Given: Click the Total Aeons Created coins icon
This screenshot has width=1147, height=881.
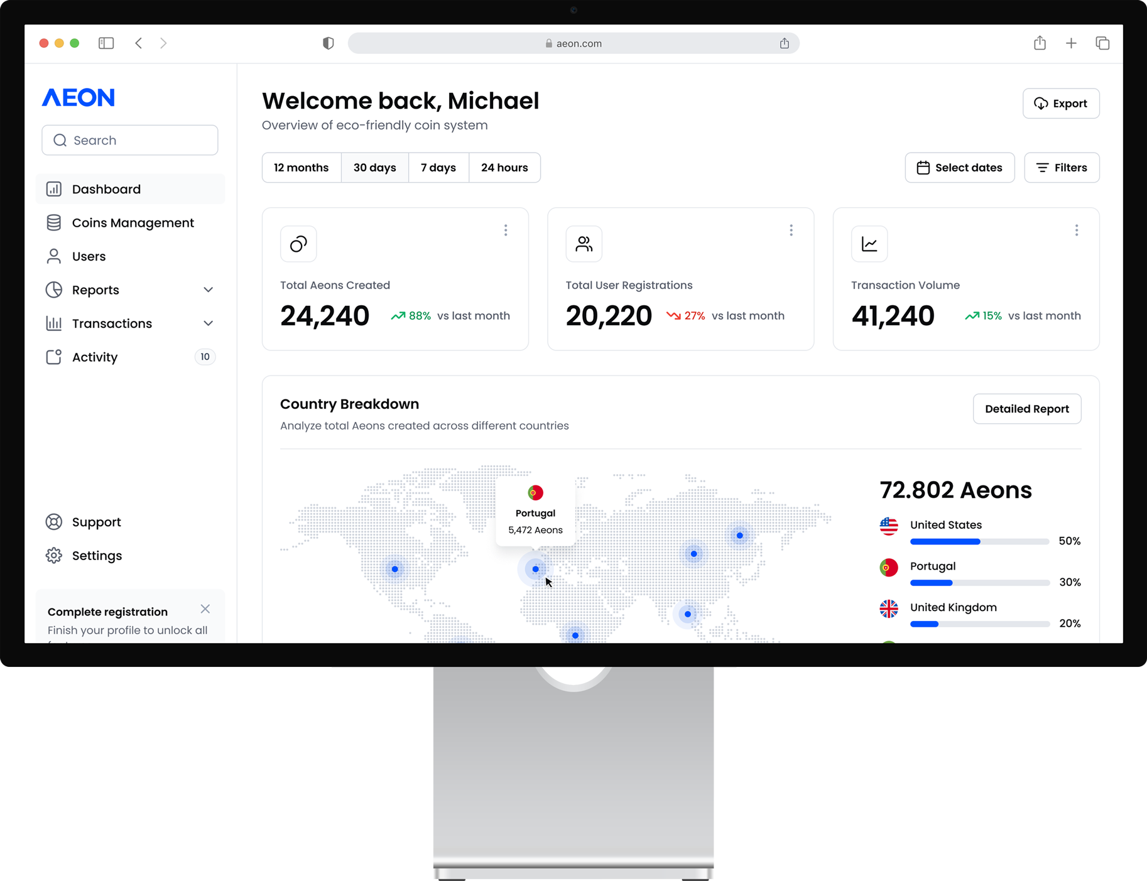Looking at the screenshot, I should (298, 244).
